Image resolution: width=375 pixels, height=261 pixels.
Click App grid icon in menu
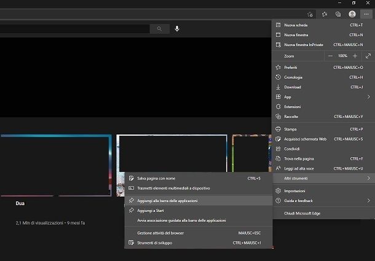pos(278,97)
